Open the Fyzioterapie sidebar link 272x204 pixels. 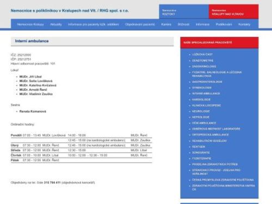(x=201, y=158)
